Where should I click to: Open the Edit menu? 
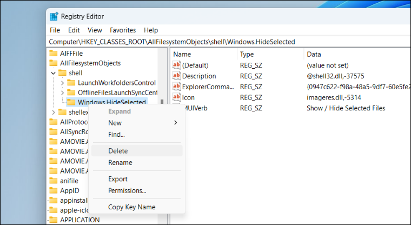coord(74,30)
